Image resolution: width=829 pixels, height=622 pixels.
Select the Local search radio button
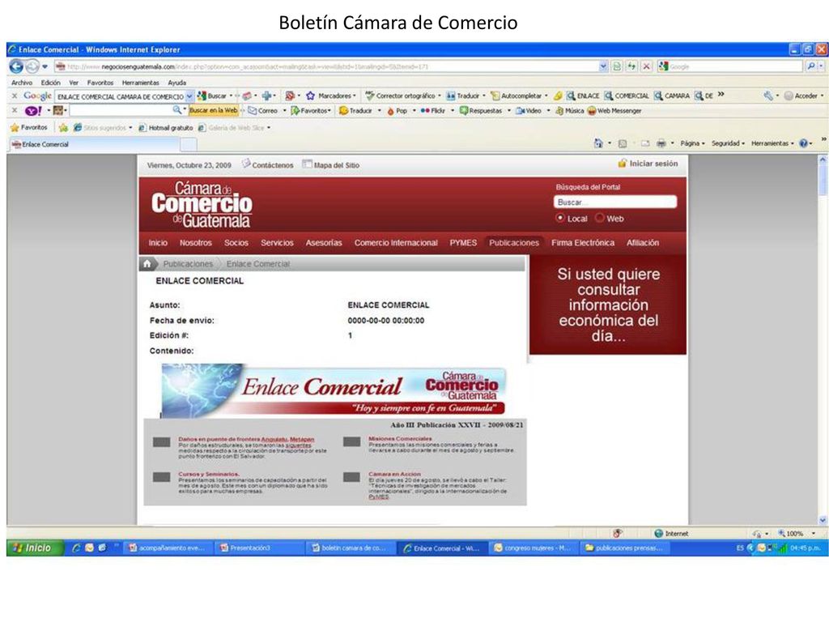(560, 218)
